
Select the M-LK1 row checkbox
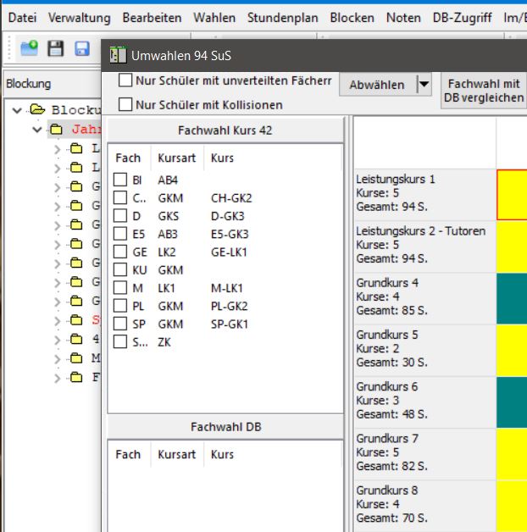click(x=120, y=288)
